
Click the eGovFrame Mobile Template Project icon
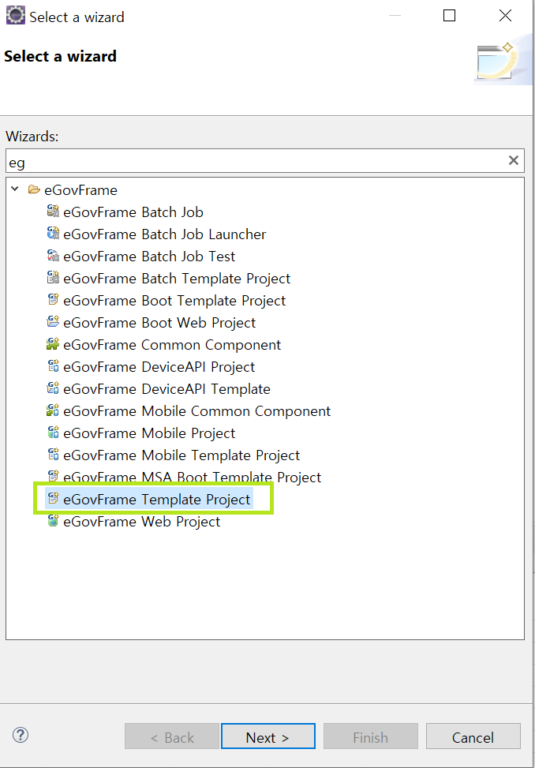53,454
